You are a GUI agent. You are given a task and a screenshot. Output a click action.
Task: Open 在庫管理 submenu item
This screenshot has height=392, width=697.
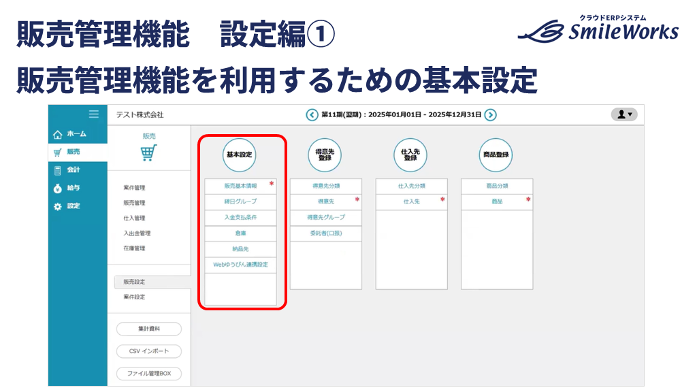pyautogui.click(x=134, y=248)
